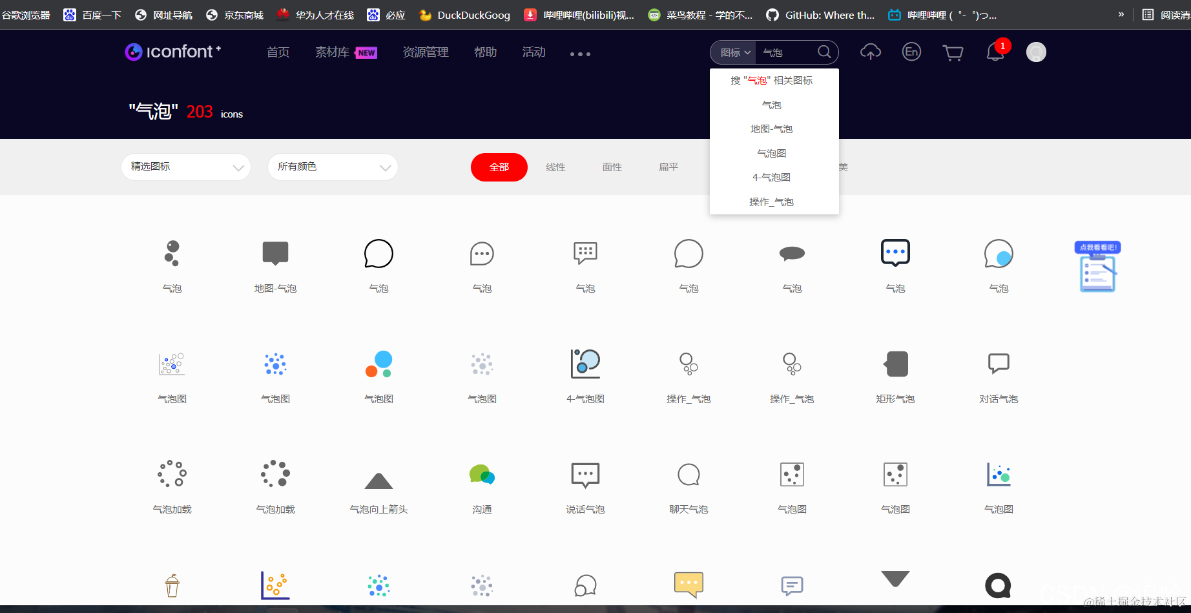Switch filter to 面性 style

point(612,167)
